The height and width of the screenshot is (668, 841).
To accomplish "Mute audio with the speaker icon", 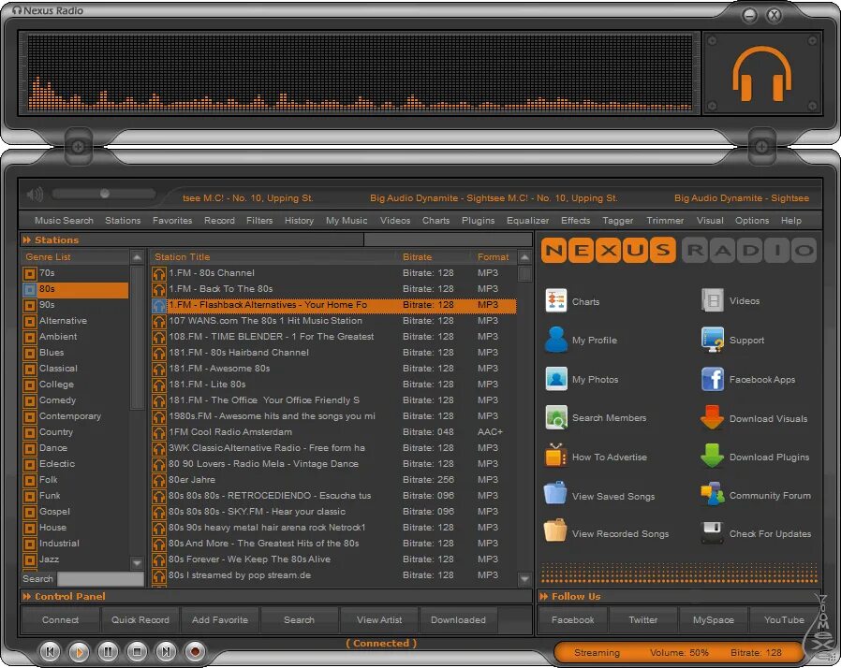I will tap(35, 194).
